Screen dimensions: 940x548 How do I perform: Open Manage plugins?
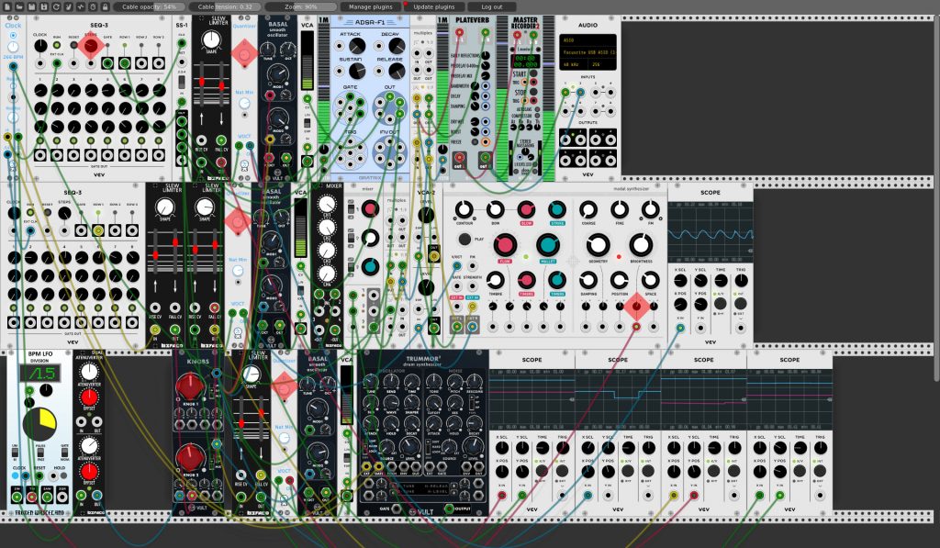coord(371,6)
